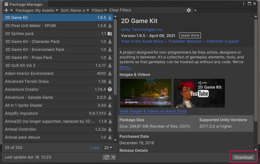
Task: Click download icon beside 2D Pixel Unit Maker
Action: coord(110,26)
